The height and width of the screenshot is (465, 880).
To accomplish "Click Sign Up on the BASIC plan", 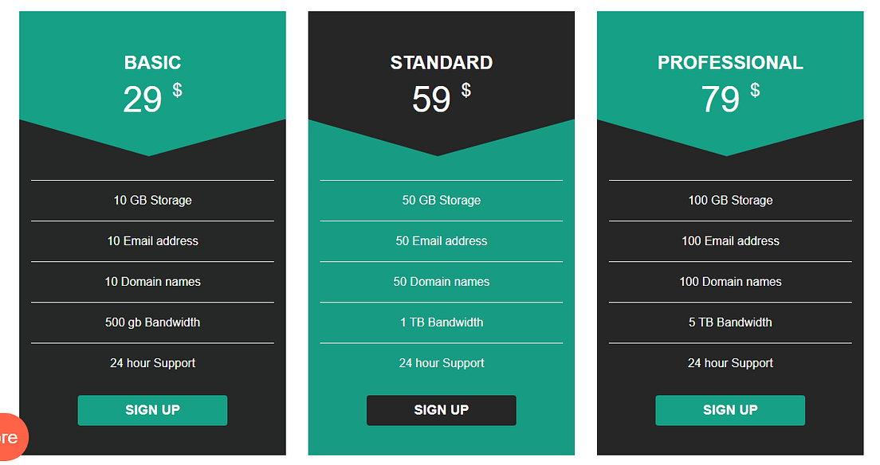I will (x=152, y=409).
